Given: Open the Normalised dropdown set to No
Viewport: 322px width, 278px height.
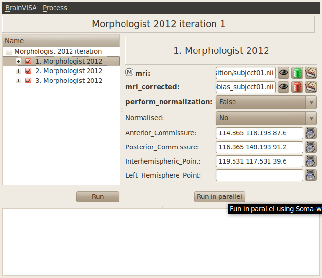Looking at the screenshot, I should tap(266, 118).
